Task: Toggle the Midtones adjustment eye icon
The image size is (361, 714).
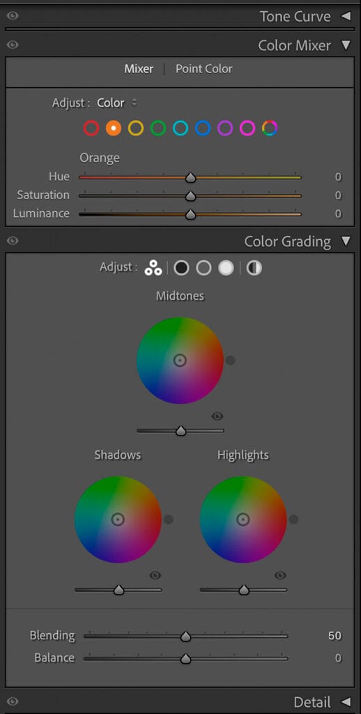Action: (217, 416)
